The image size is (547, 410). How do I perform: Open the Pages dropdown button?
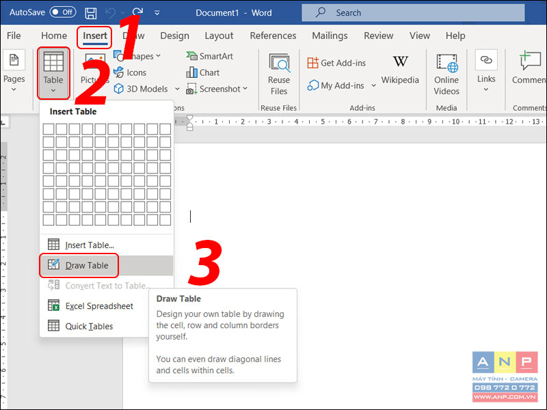(x=14, y=72)
